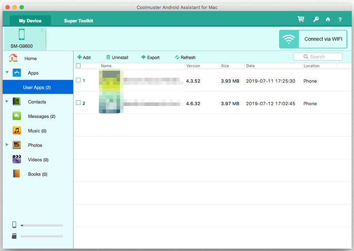
Task: Click the WiFi signal icon
Action: point(289,39)
